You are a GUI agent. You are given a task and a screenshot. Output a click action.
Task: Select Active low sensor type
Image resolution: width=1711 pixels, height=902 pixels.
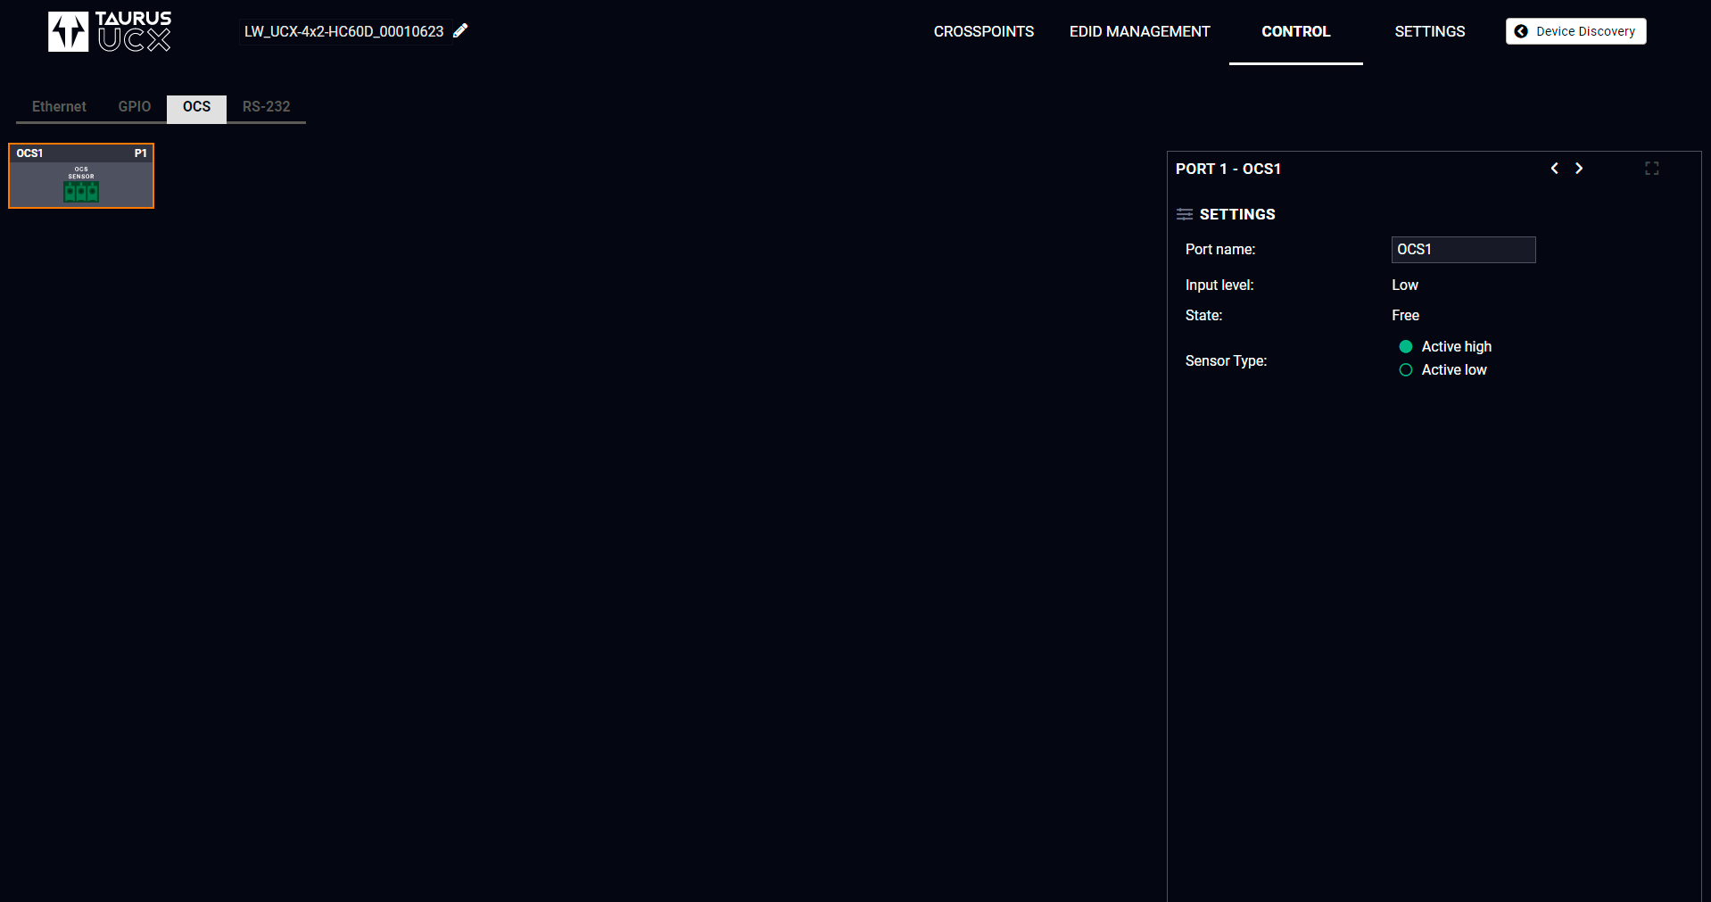pyautogui.click(x=1406, y=369)
